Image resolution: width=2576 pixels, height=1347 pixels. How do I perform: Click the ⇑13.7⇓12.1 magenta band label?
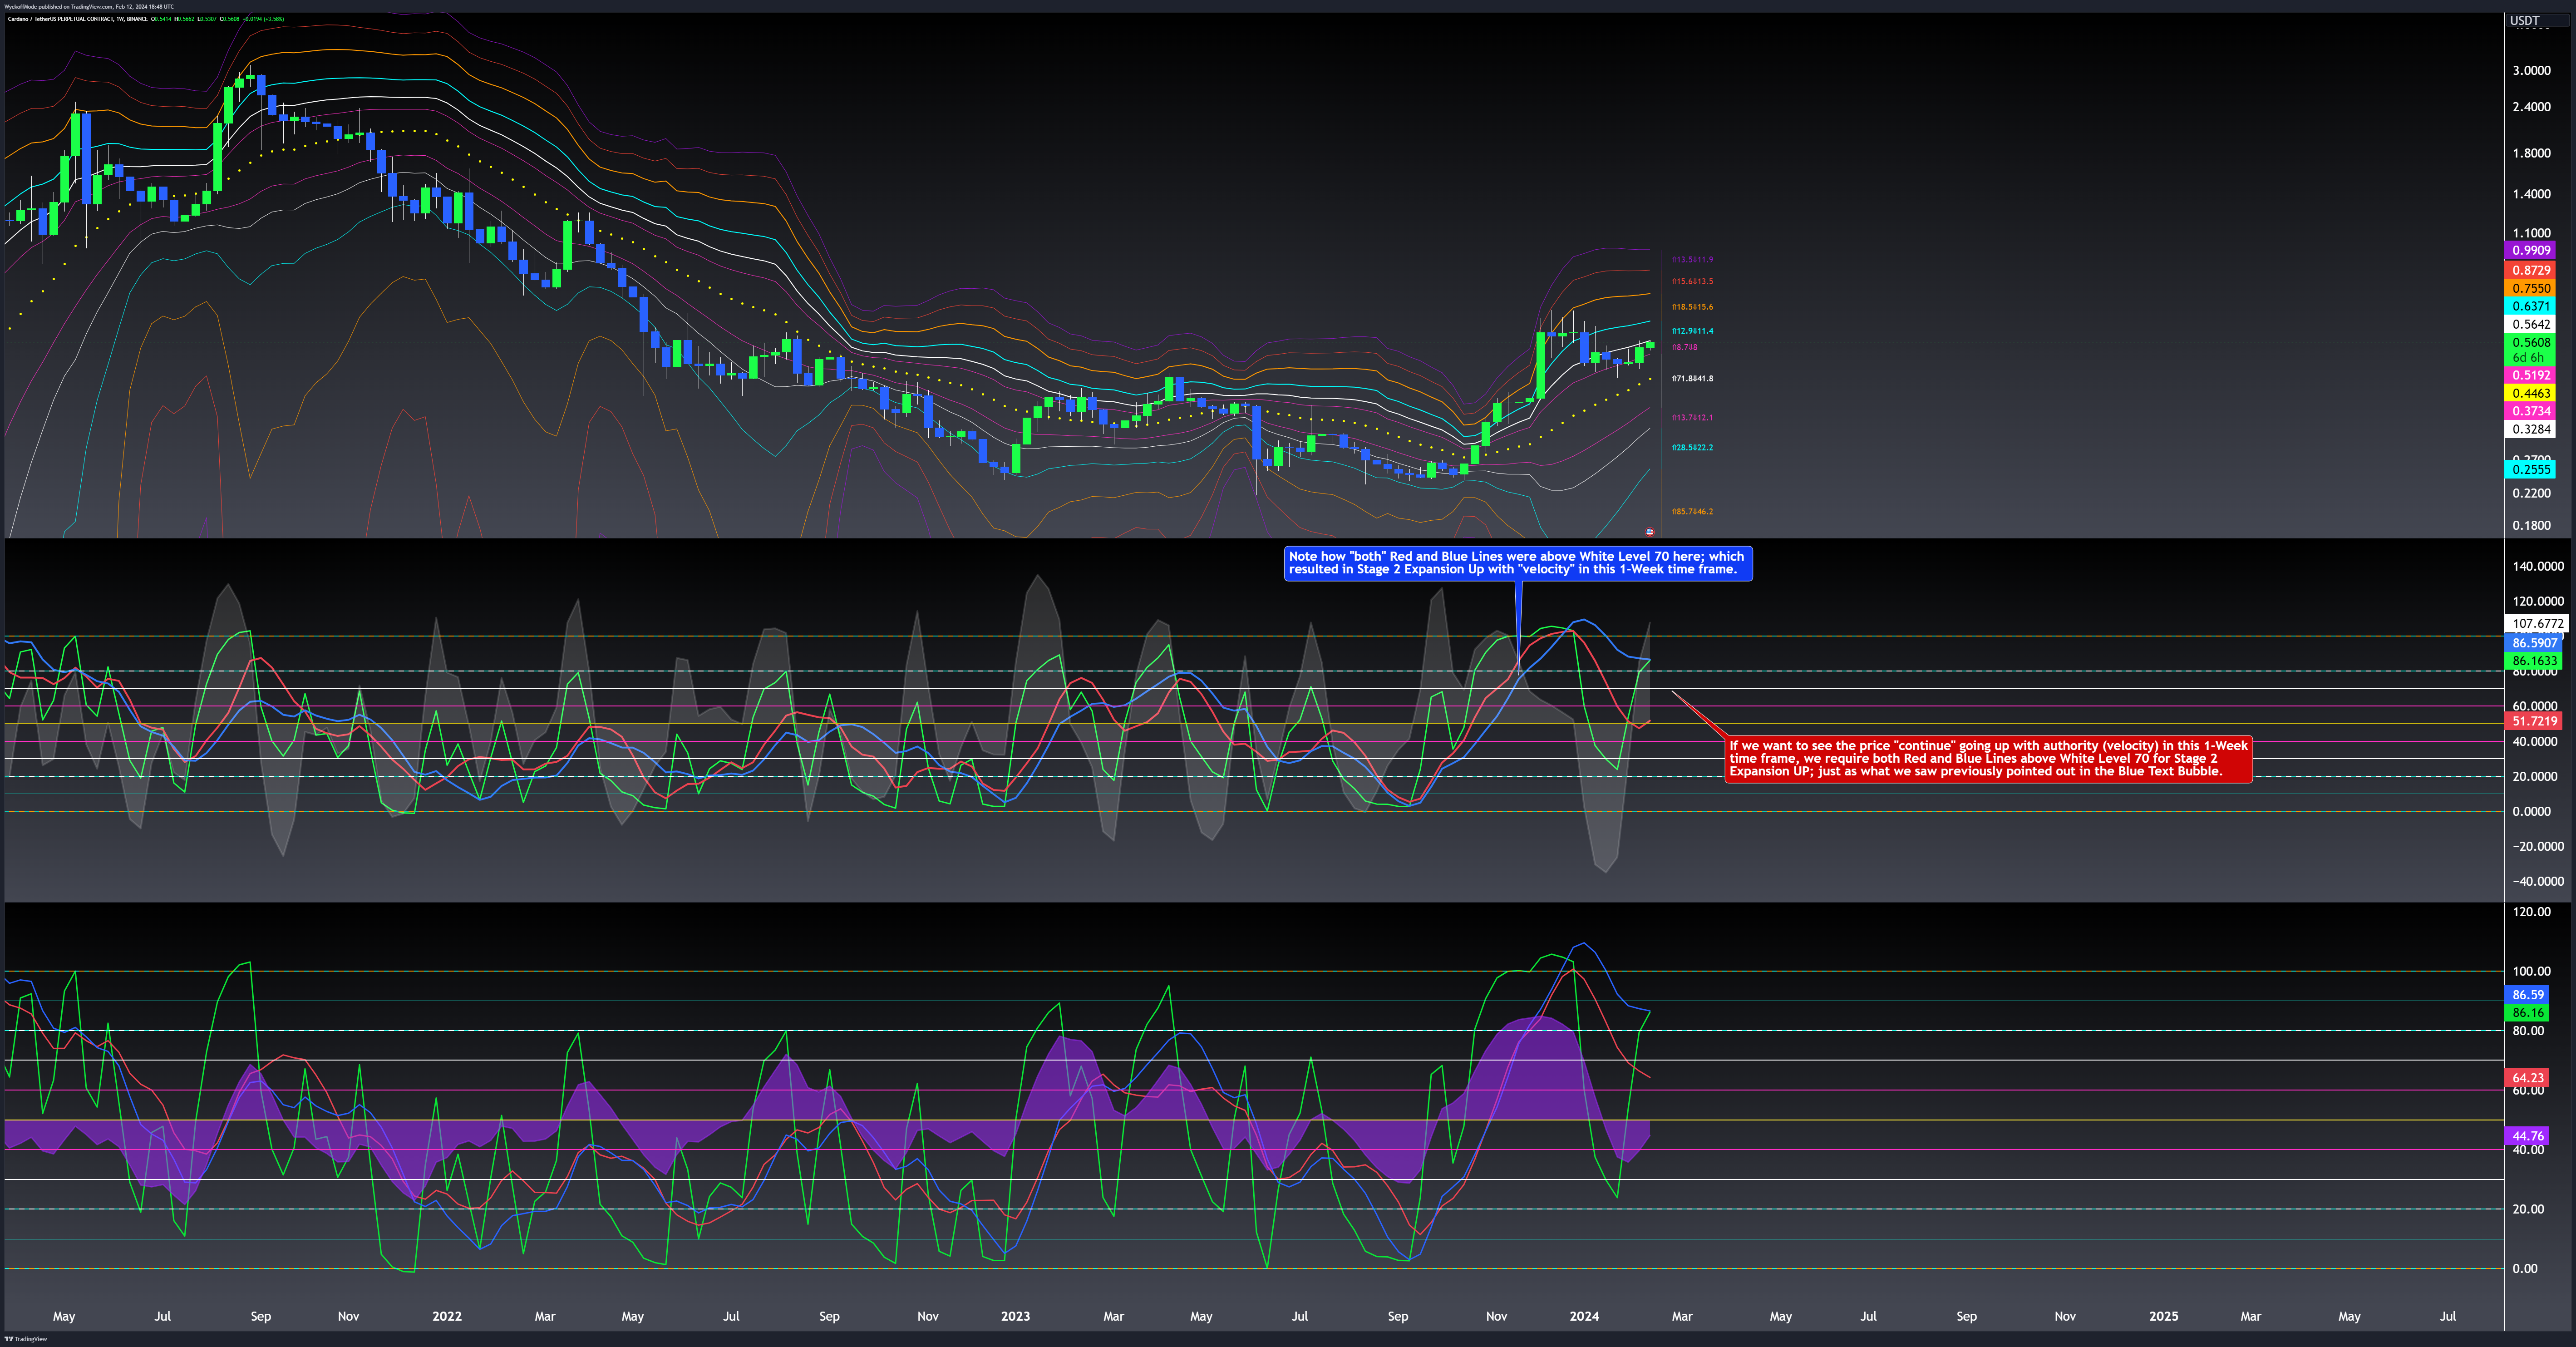click(1692, 418)
